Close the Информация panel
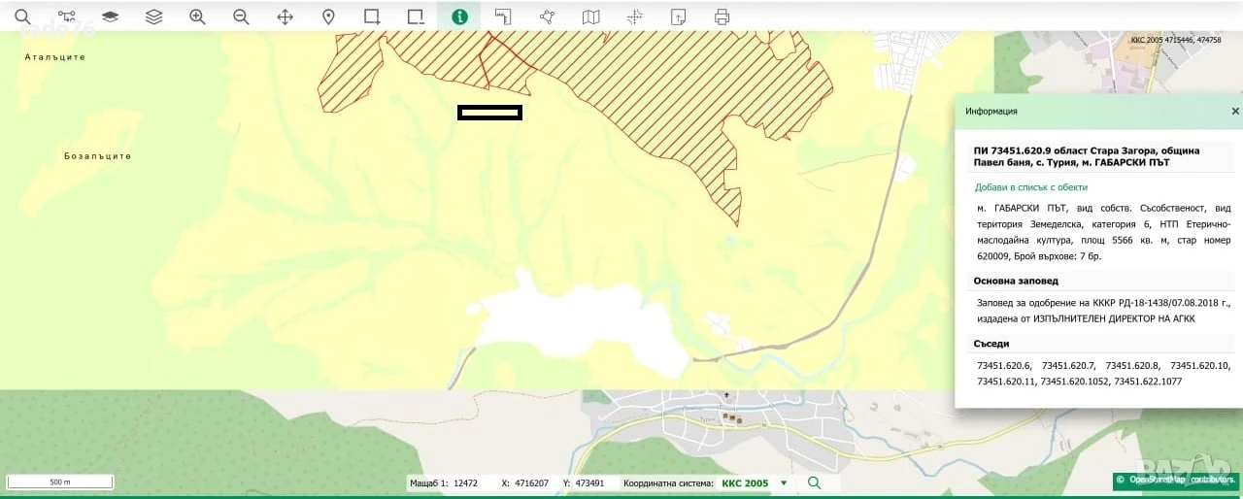Viewport: 1243px width, 499px height. point(1235,112)
